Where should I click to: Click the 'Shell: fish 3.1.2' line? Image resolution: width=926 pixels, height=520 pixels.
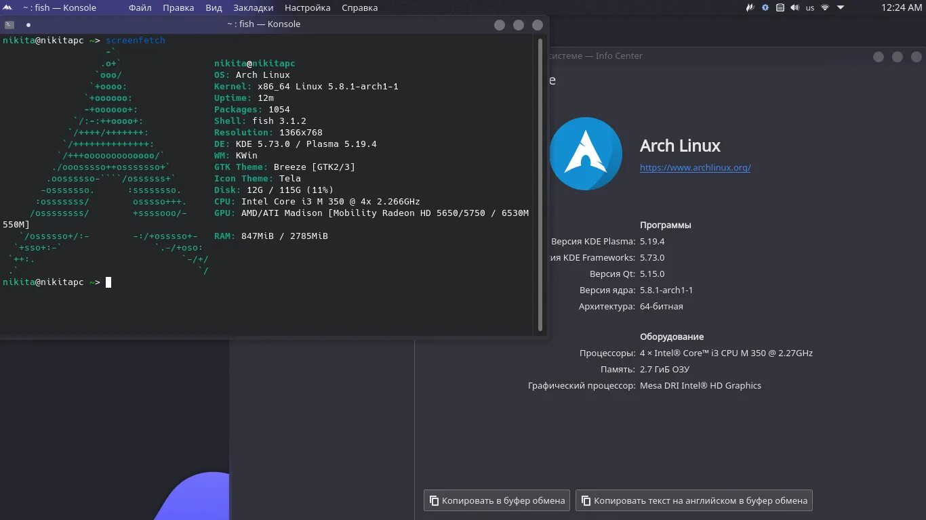[x=260, y=121]
